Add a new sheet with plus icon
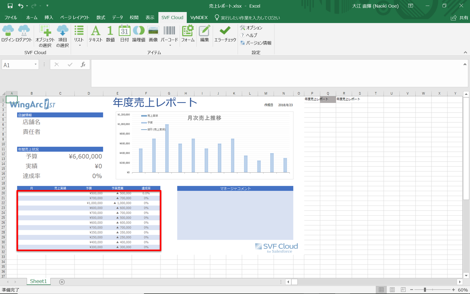Image resolution: width=470 pixels, height=294 pixels. pos(62,282)
